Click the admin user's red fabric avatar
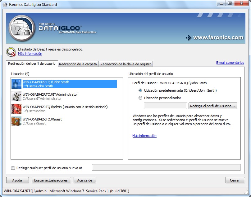Screen dimensions: 251x197 click(16, 109)
